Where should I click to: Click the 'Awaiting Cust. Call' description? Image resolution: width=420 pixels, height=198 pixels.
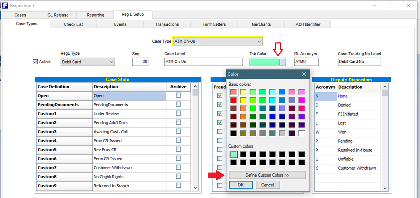pyautogui.click(x=129, y=131)
